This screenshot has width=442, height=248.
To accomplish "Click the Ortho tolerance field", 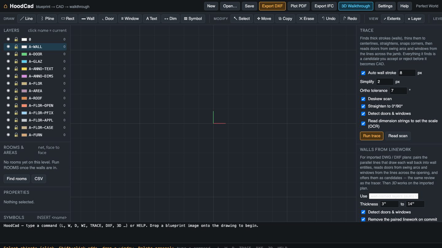I will coord(398,91).
